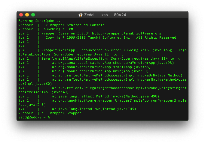Maximize the terminal with green button

pos(33,15)
